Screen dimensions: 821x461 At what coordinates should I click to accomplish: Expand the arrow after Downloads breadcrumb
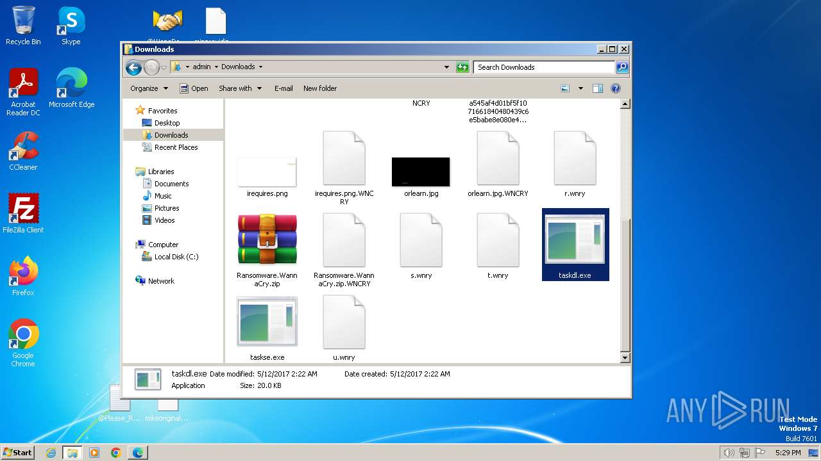click(260, 67)
